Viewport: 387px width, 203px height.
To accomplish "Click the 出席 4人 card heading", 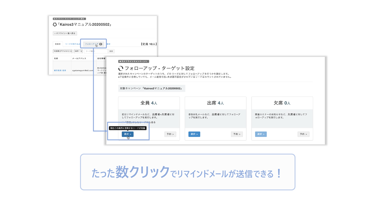I will coord(215,103).
